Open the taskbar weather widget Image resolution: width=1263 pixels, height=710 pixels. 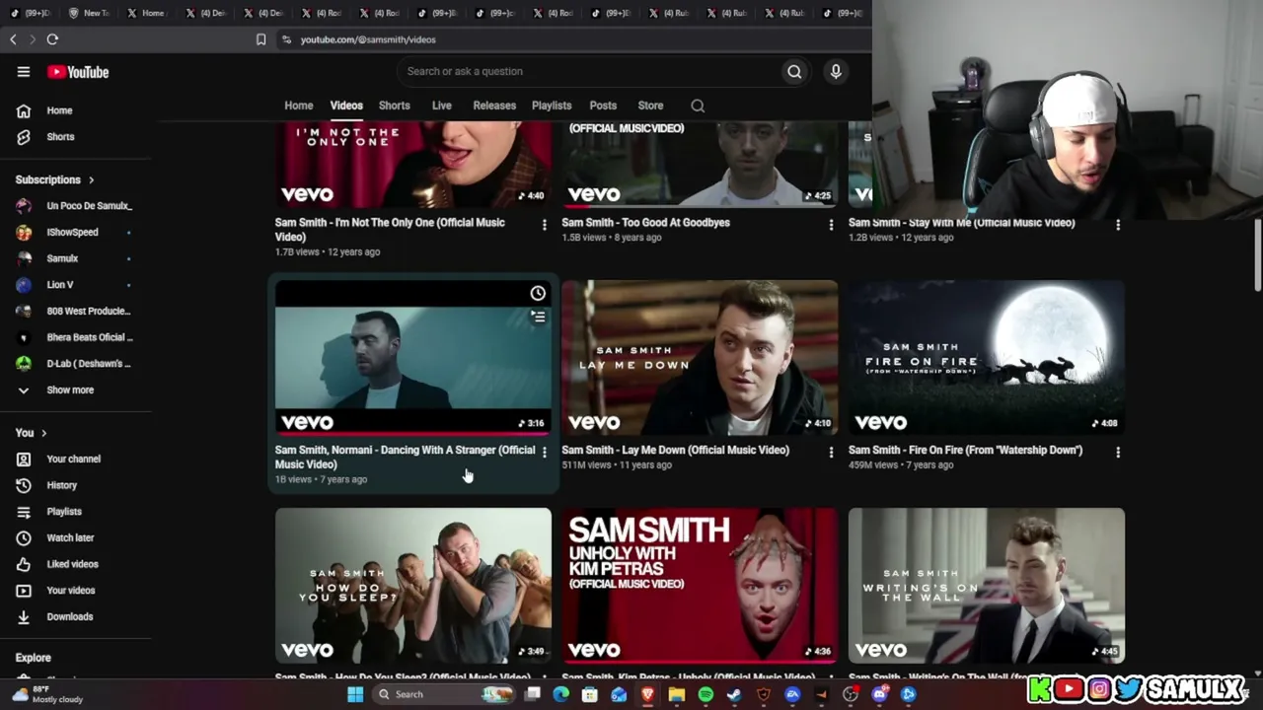pyautogui.click(x=46, y=694)
